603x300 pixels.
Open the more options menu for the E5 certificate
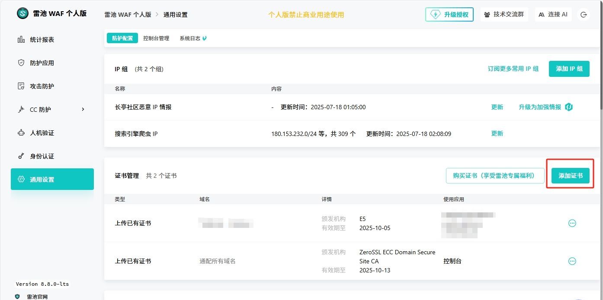click(572, 223)
